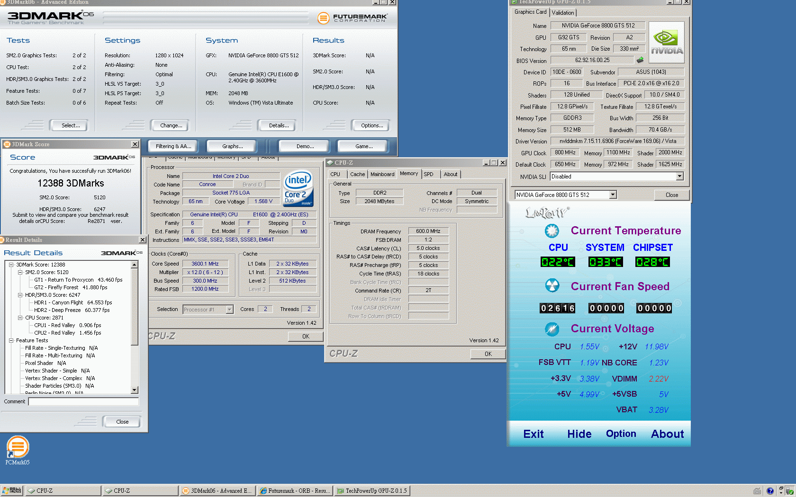This screenshot has width=796, height=497.
Task: Click the Filtering & AA... button
Action: [x=173, y=146]
